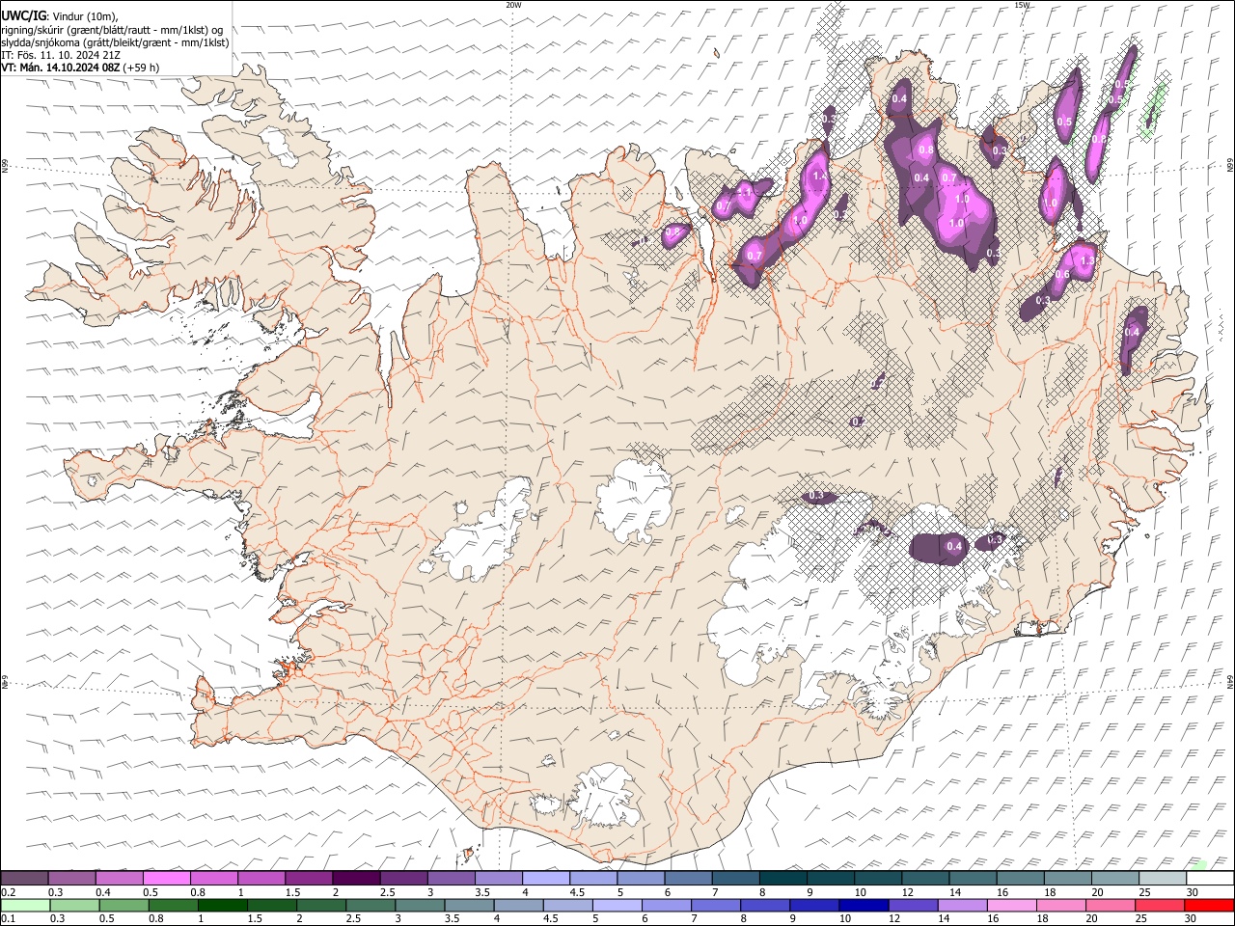Pick lower legend swatch starting at 0.3
Viewport: 1235px width, 926px height.
point(74,905)
